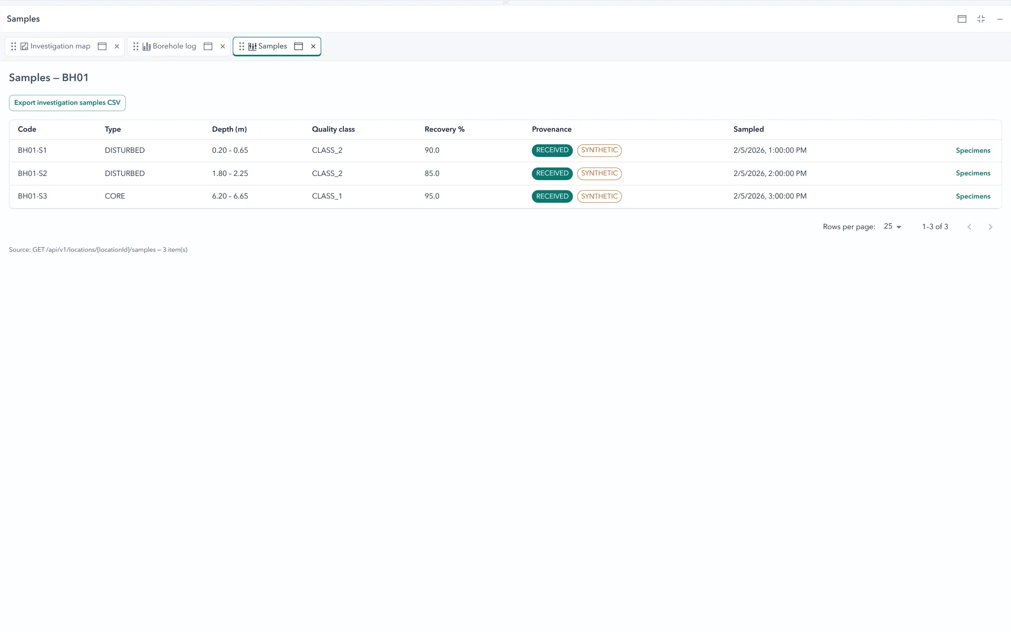Viewport: 1011px width, 632px height.
Task: Click recovery value 85.0
Action: tap(432, 174)
